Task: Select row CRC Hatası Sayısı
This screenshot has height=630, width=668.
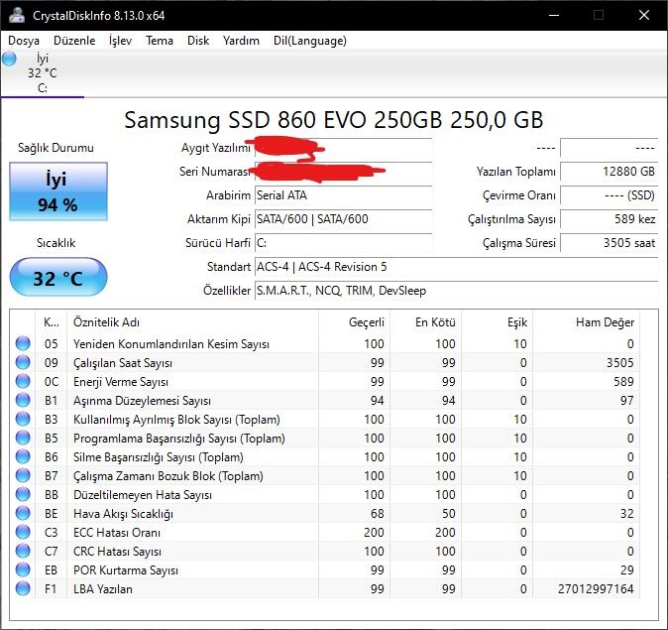Action: tap(325, 551)
